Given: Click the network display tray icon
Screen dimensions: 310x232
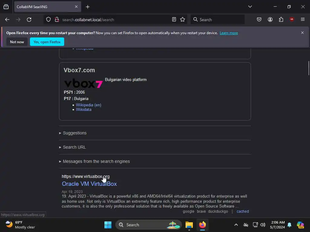Looking at the screenshot, I should point(255,225).
